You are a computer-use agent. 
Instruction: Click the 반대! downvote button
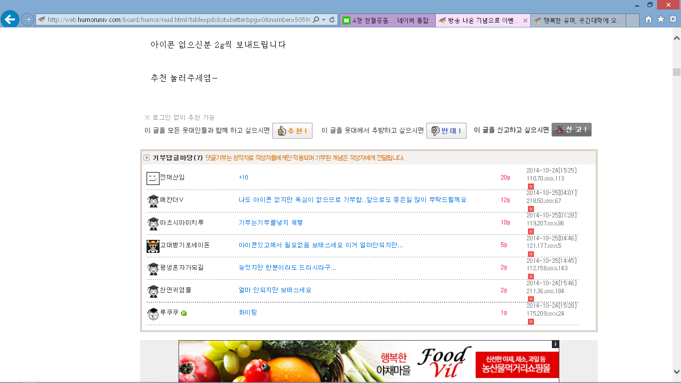pyautogui.click(x=446, y=131)
